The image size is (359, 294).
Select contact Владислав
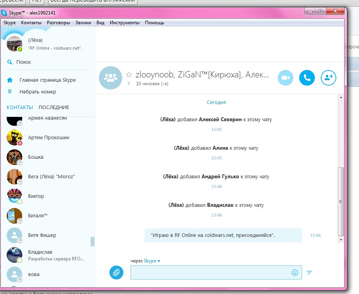coord(48,255)
